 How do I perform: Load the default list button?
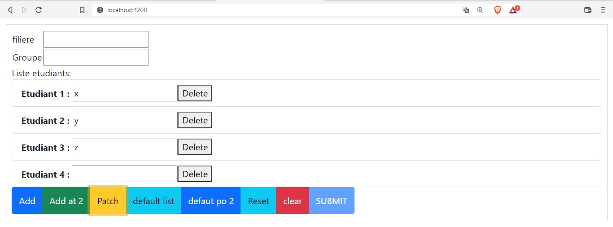(153, 201)
